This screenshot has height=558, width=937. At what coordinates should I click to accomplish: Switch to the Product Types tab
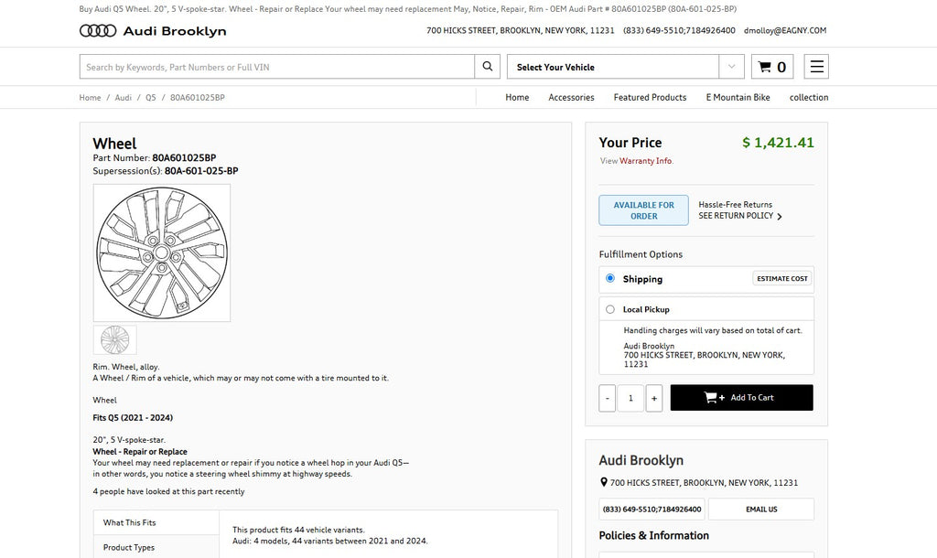tap(156, 547)
